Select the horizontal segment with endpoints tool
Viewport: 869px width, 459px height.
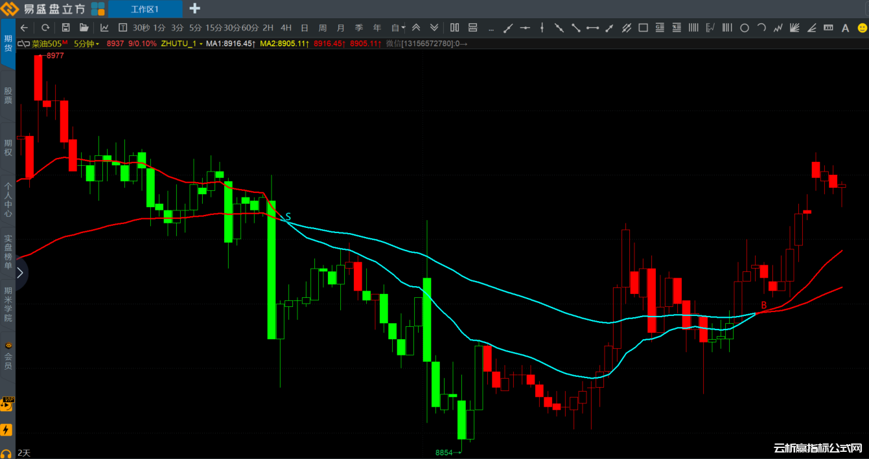pyautogui.click(x=592, y=28)
